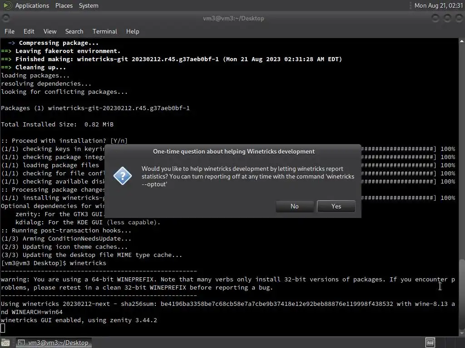
Task: Click the question mark dialog icon
Action: point(123,176)
